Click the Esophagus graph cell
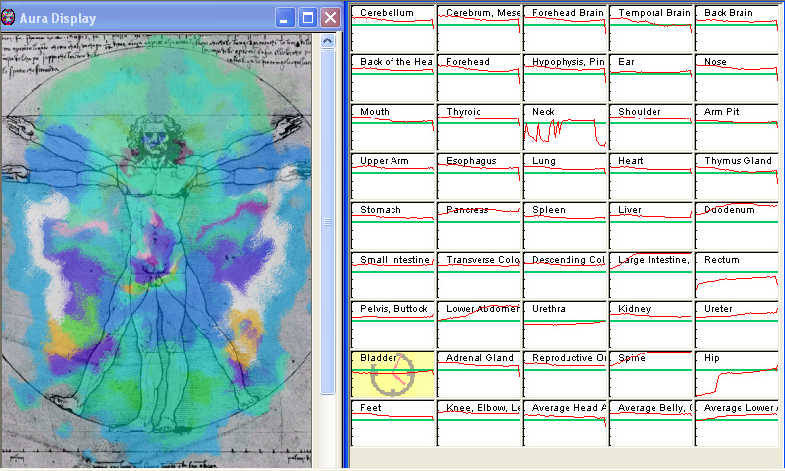 [x=480, y=177]
